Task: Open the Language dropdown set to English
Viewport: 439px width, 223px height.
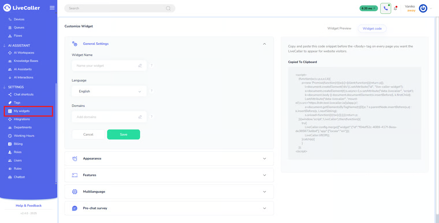Action: [x=109, y=91]
